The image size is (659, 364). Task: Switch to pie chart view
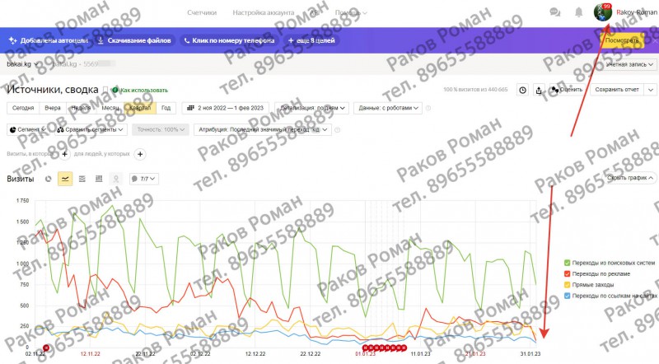(49, 179)
